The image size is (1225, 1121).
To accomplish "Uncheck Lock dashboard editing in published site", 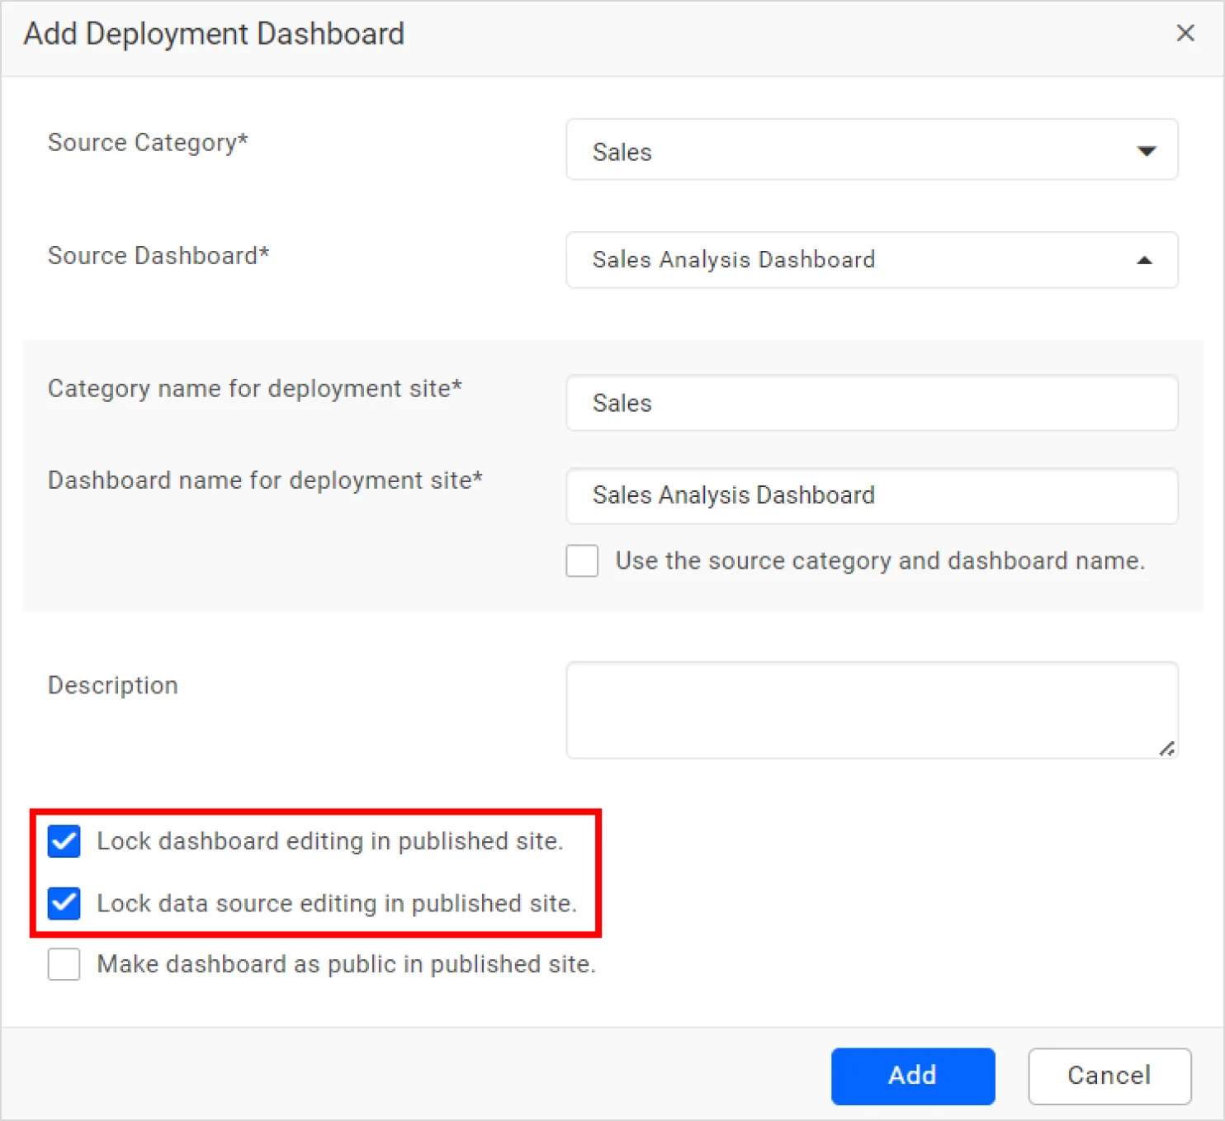I will 64,841.
